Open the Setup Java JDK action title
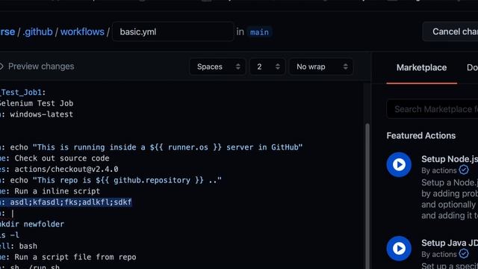Viewport: 478px width, 269px height. [x=450, y=243]
